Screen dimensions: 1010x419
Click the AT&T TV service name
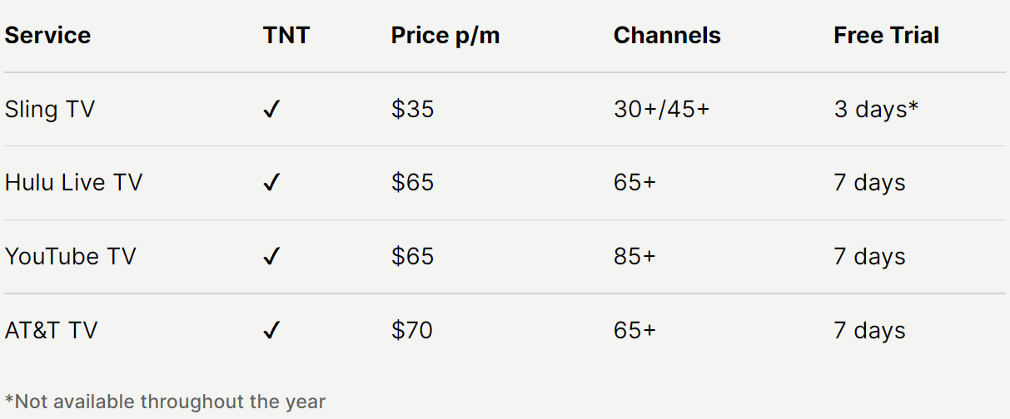point(51,331)
